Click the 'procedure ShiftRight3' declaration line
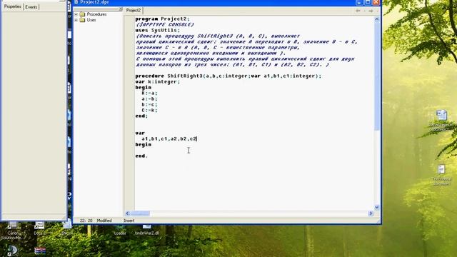Viewport: 457px width, 257px height. pyautogui.click(x=228, y=76)
